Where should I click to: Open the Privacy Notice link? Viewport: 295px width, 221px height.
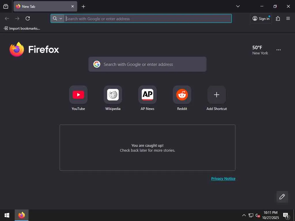(x=223, y=178)
